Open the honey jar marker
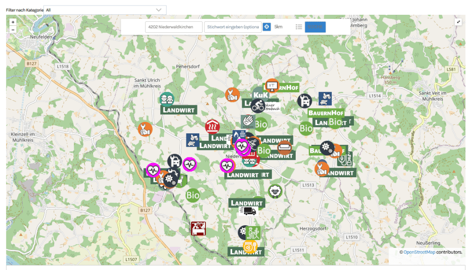 (x=249, y=247)
